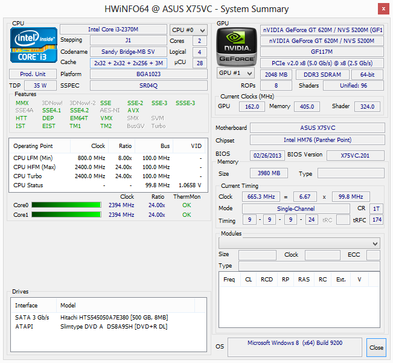The height and width of the screenshot is (363, 393).
Task: Click the SSE4.2 feature label
Action: [79, 111]
